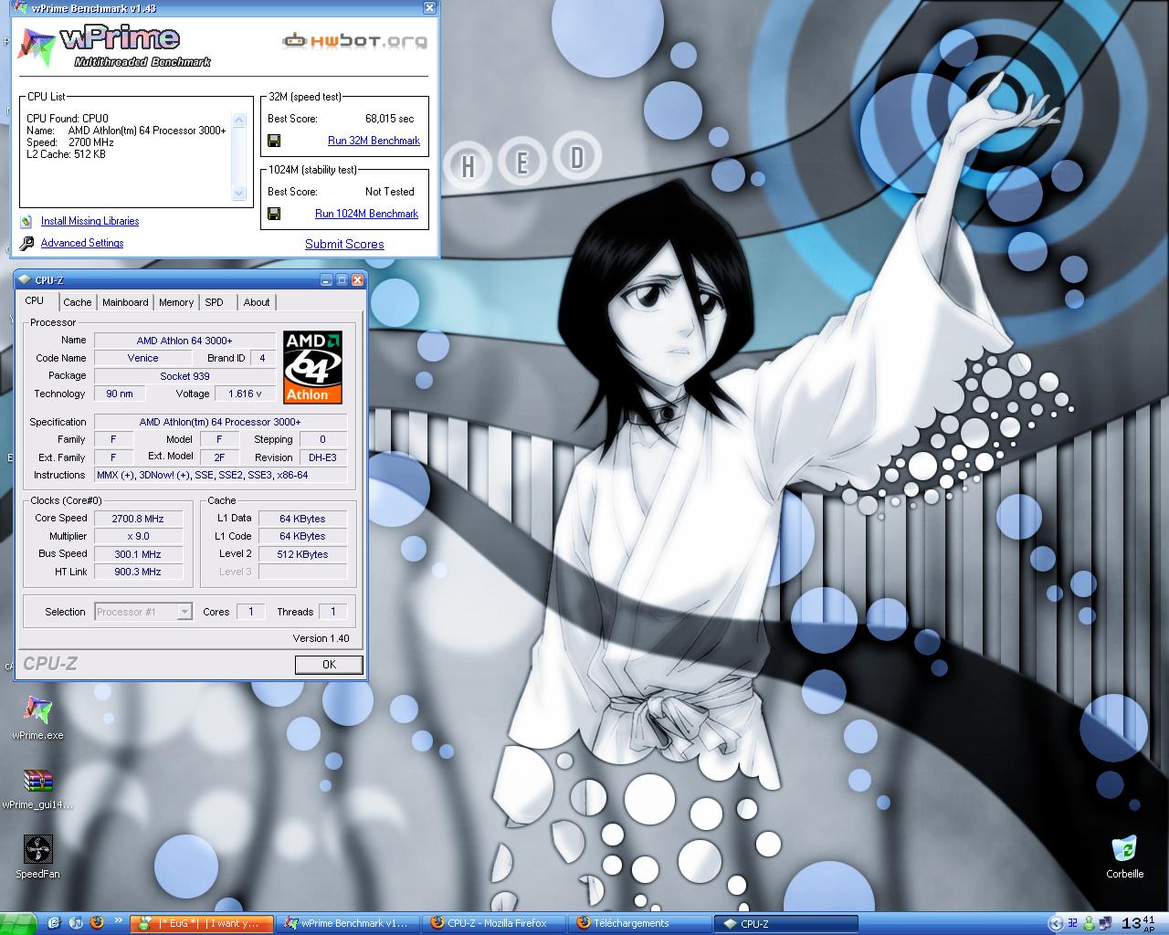This screenshot has width=1169, height=935.
Task: Select the CPU tab in CPU-Z
Action: coord(35,300)
